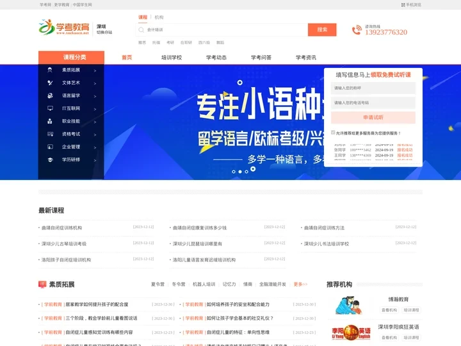
Task: Expand the 企业管理 category arrow
Action: (x=95, y=147)
